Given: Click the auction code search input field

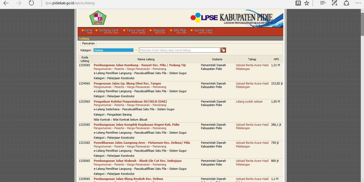Looking at the screenshot, I should point(179,50).
